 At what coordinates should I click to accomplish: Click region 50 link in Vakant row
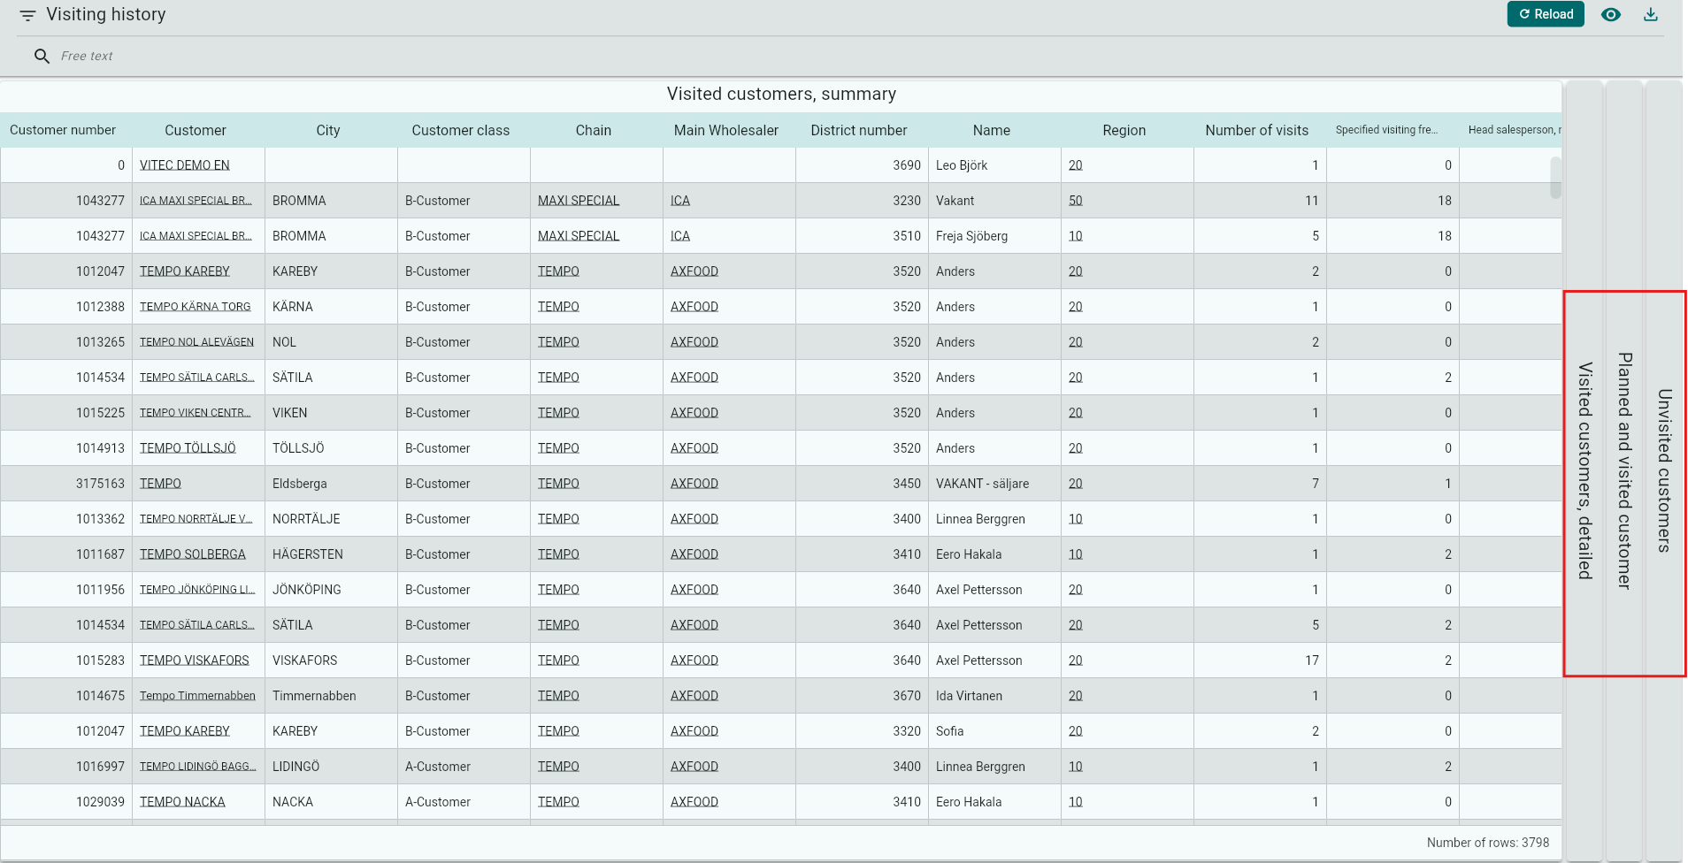(1076, 201)
